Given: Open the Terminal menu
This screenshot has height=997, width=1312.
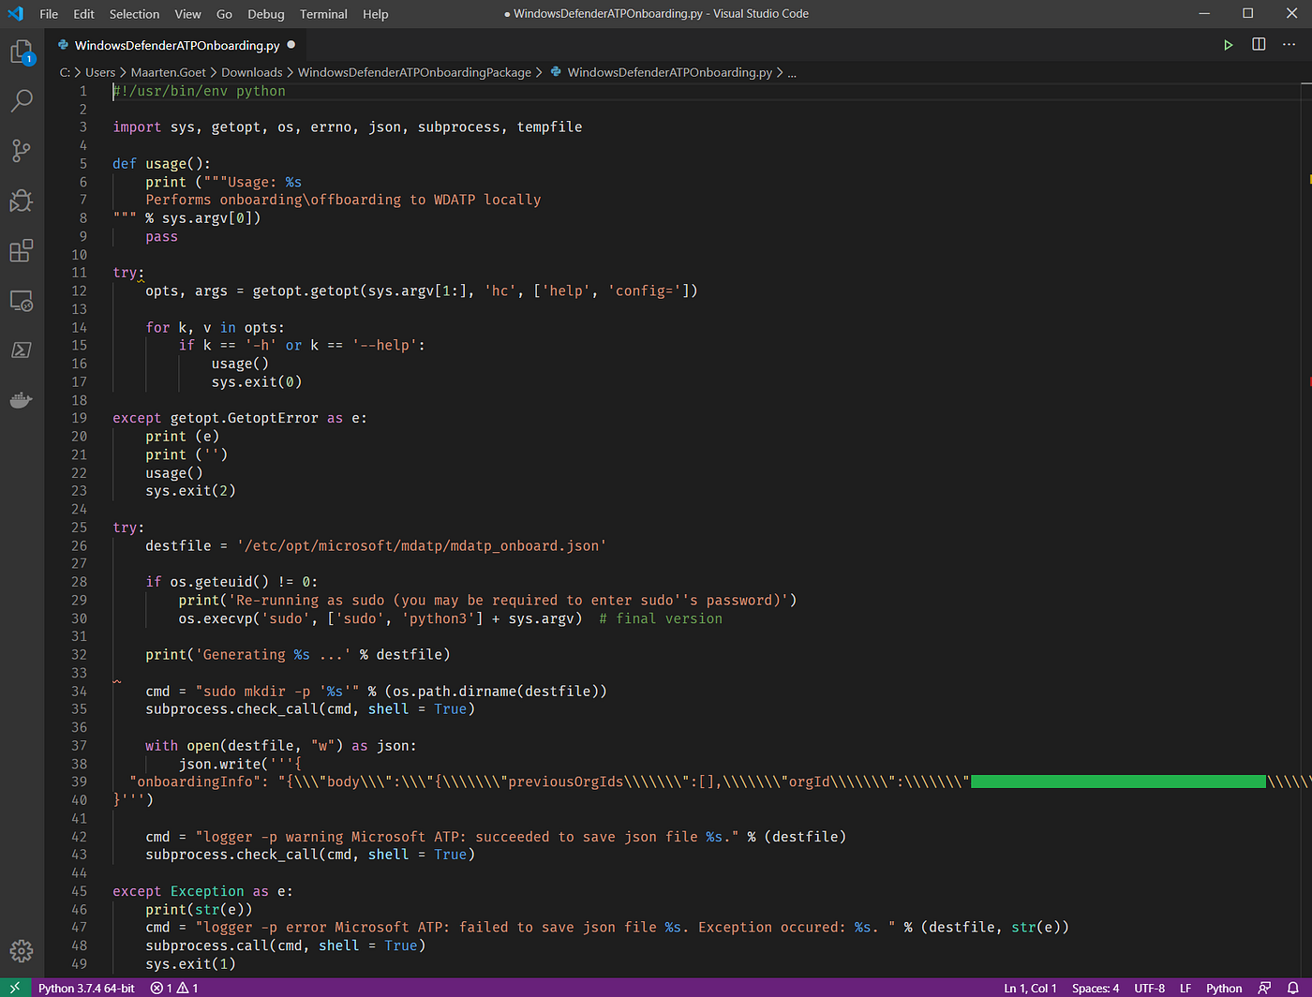Looking at the screenshot, I should (x=323, y=14).
